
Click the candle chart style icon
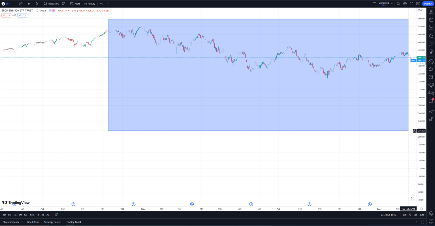37,4
